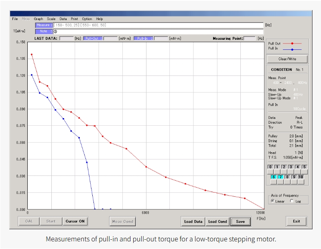The width and height of the screenshot is (321, 249).
Task: Click the blue Note label
Action: click(44, 31)
